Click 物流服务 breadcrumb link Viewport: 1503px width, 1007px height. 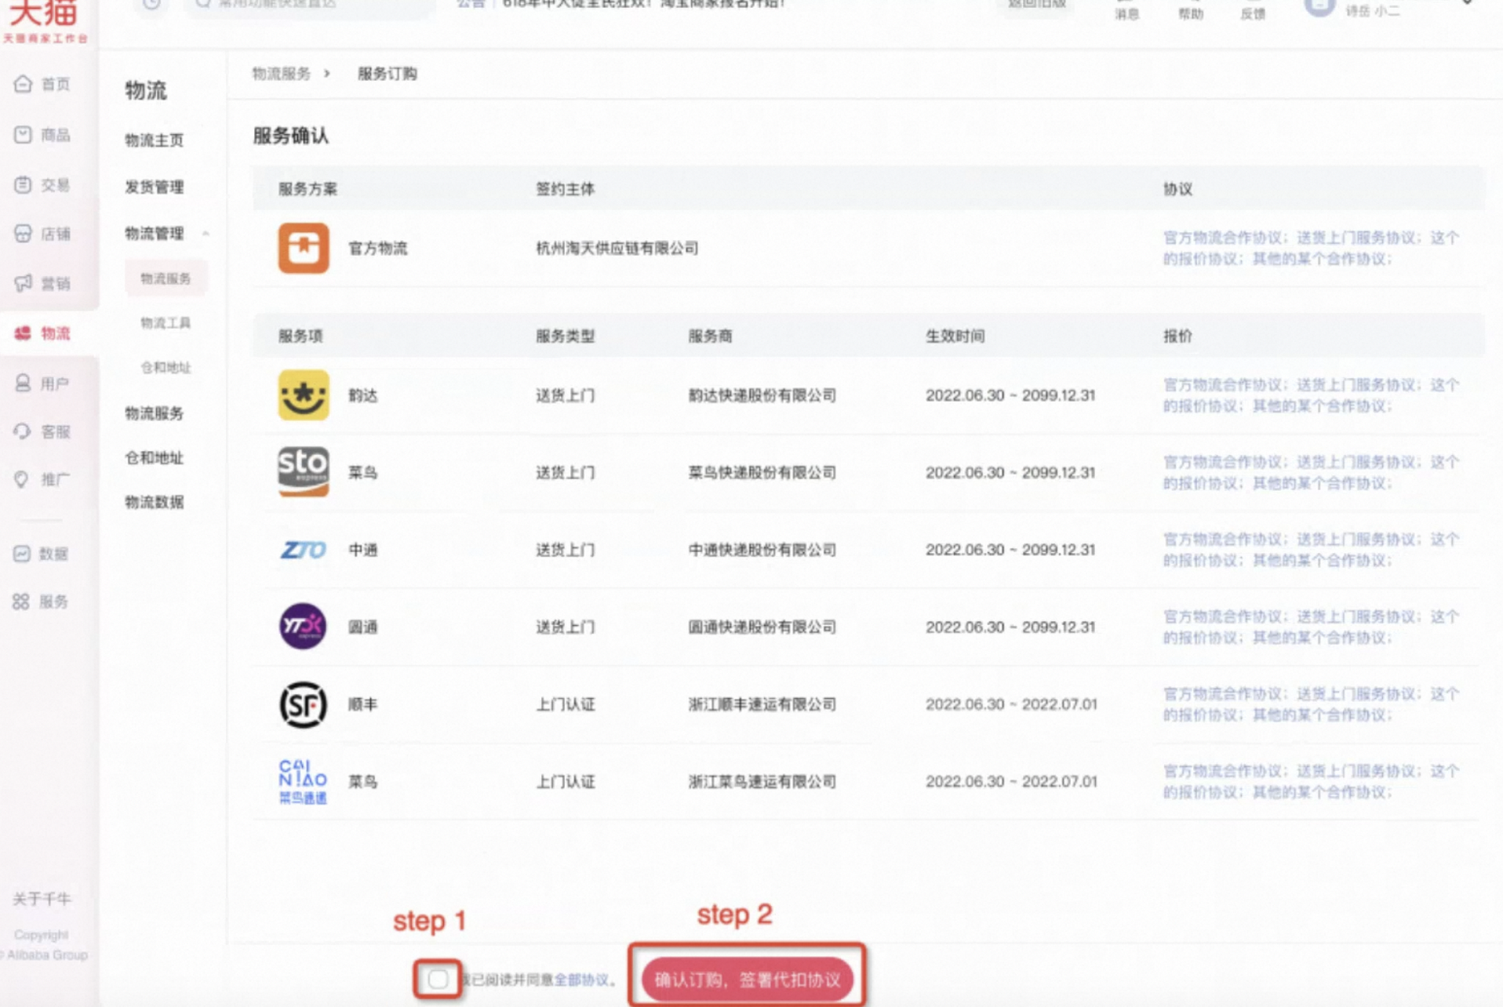point(282,74)
